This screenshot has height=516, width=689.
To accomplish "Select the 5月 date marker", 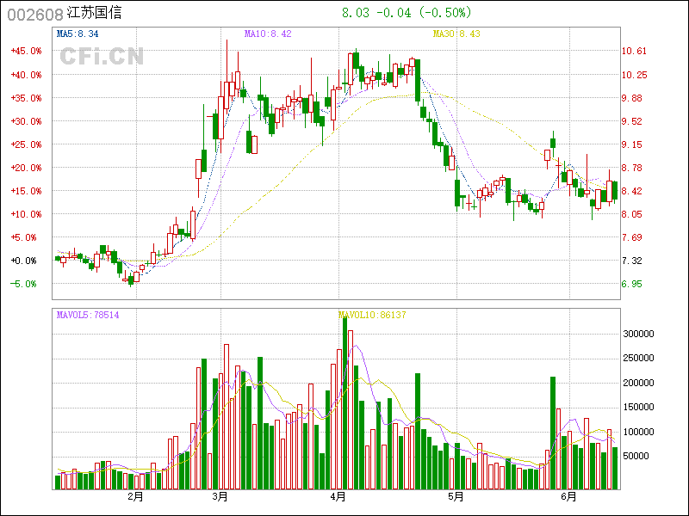I will 456,496.
